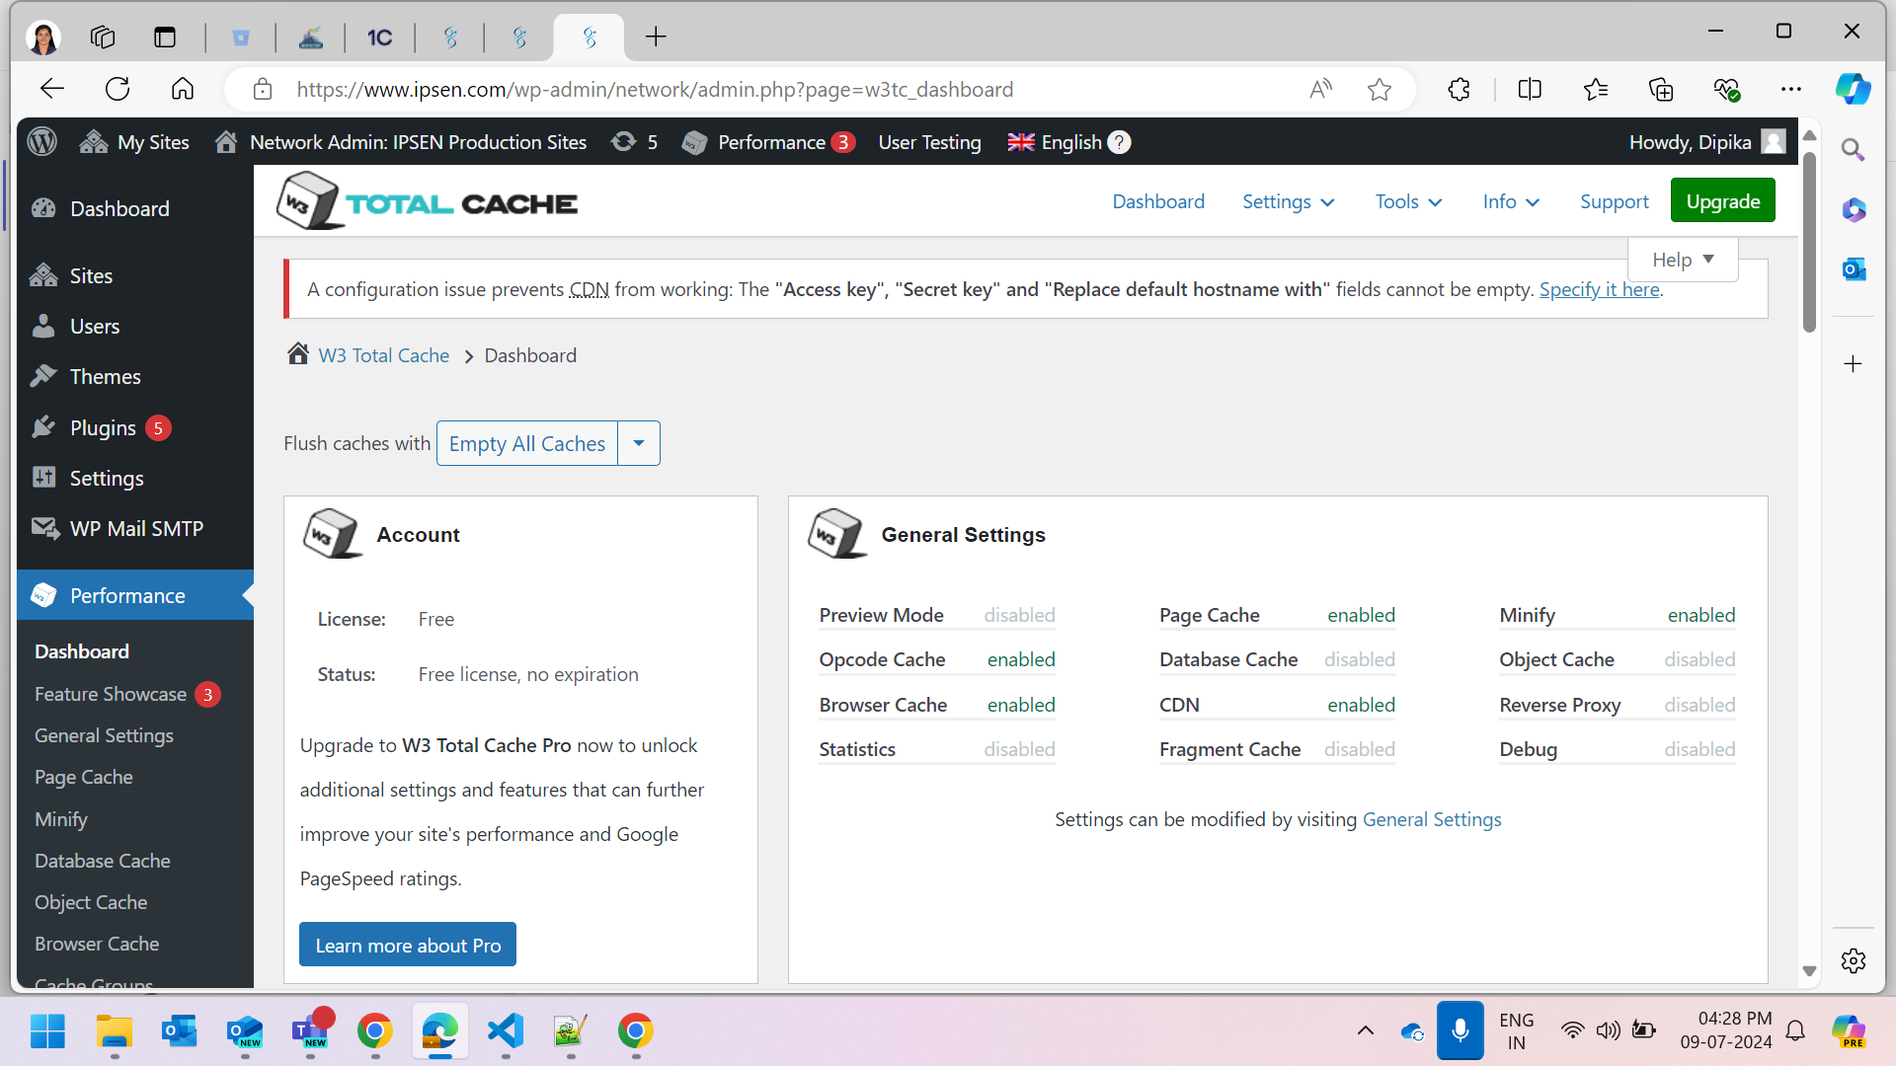Open Edge sidebar search

click(1853, 150)
